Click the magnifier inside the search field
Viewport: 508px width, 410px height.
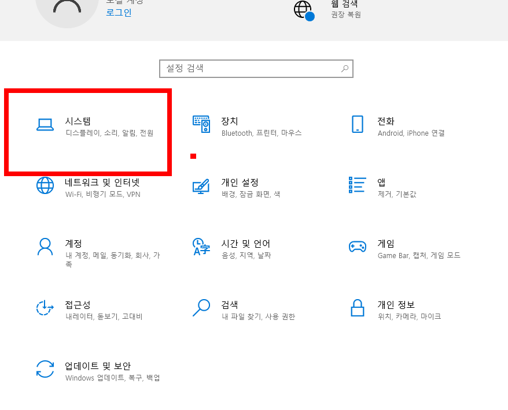tap(344, 68)
